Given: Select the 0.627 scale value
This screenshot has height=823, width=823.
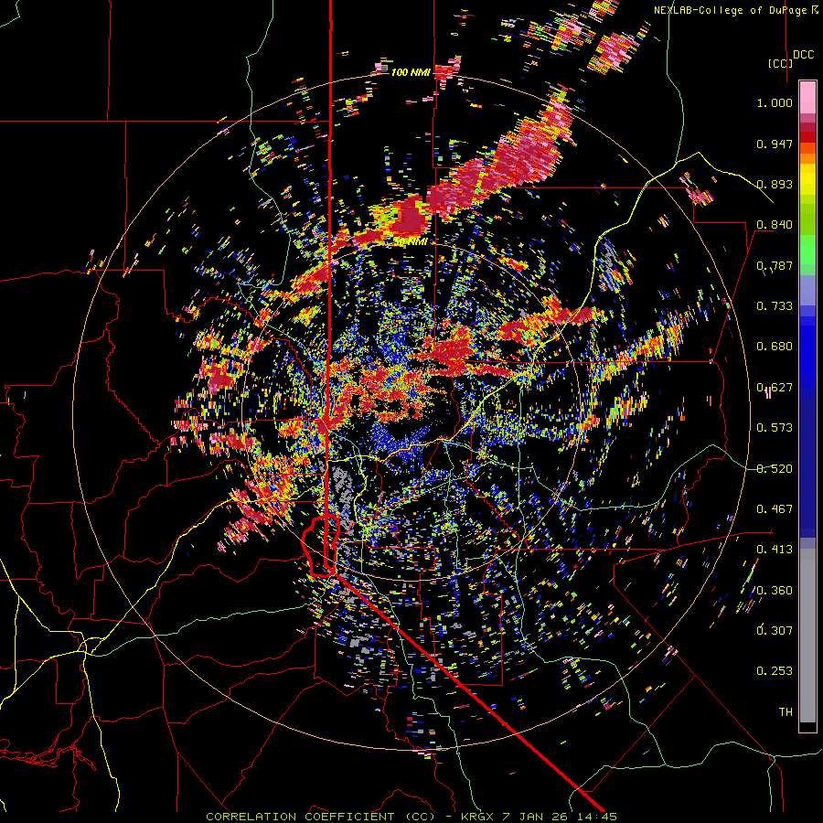Looking at the screenshot, I should click(x=775, y=388).
